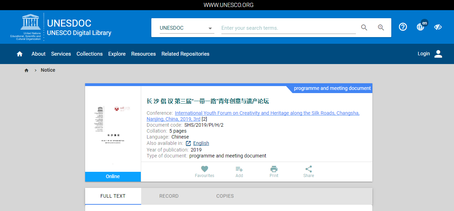The image size is (454, 211).
Task: Open the UNESDOC search scope dropdown
Action: click(x=187, y=28)
